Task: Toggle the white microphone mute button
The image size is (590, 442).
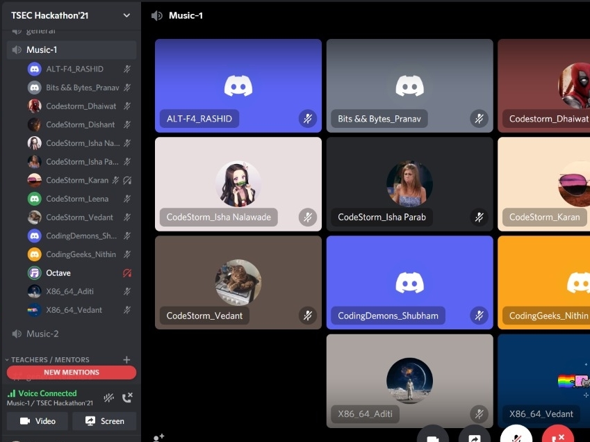Action: point(516,436)
